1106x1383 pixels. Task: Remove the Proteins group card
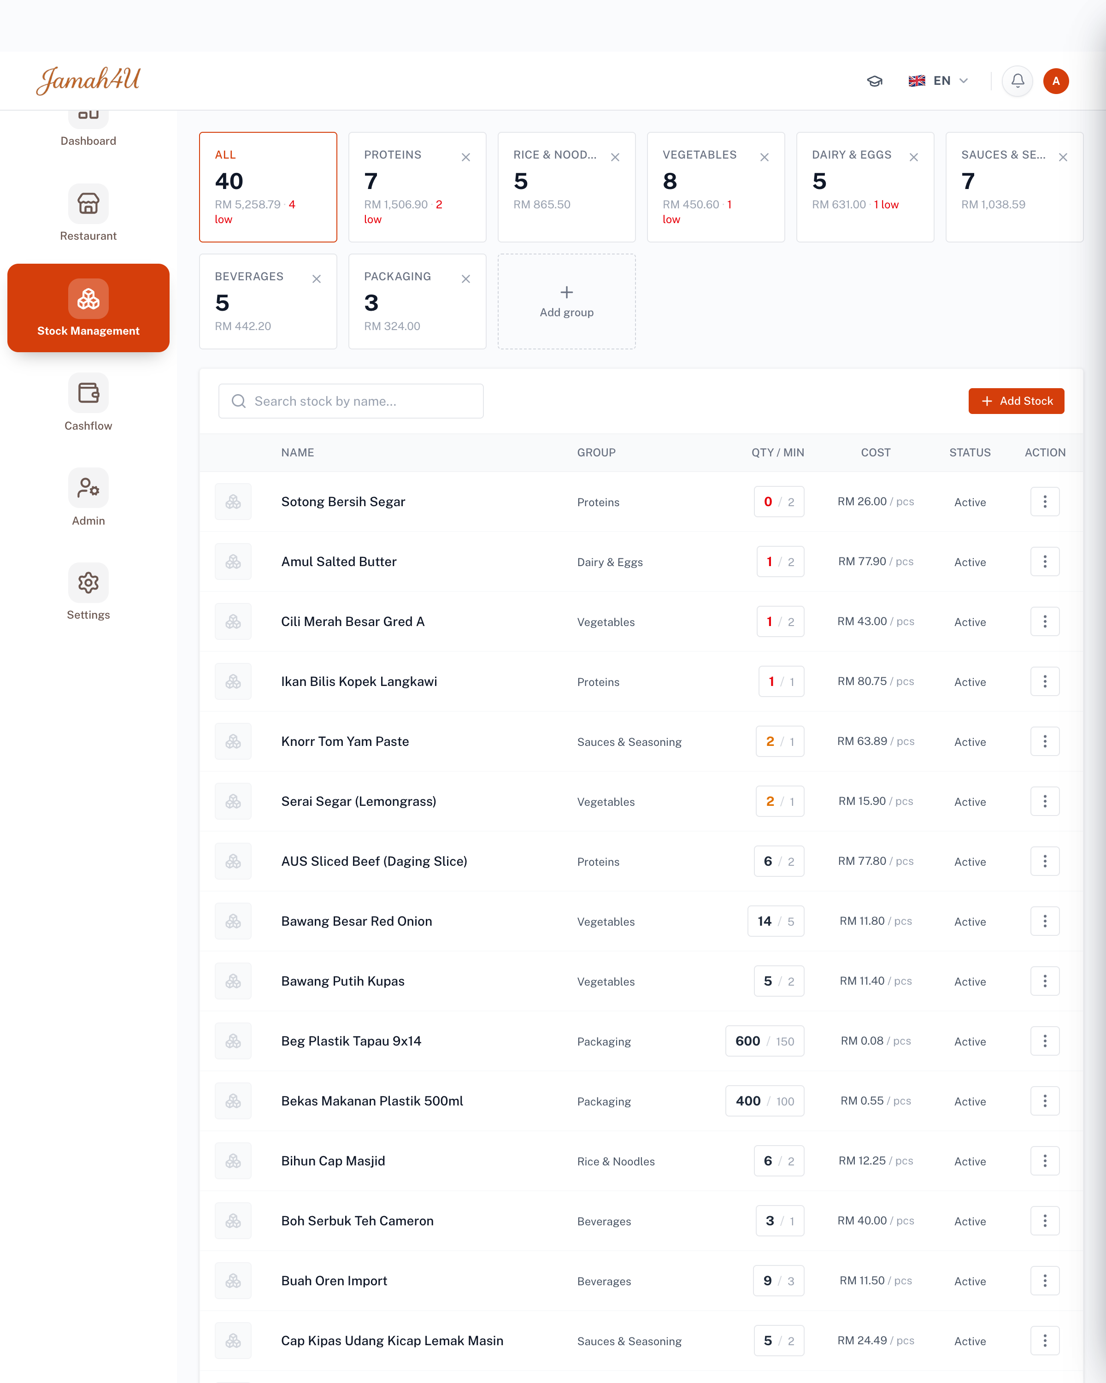tap(466, 157)
